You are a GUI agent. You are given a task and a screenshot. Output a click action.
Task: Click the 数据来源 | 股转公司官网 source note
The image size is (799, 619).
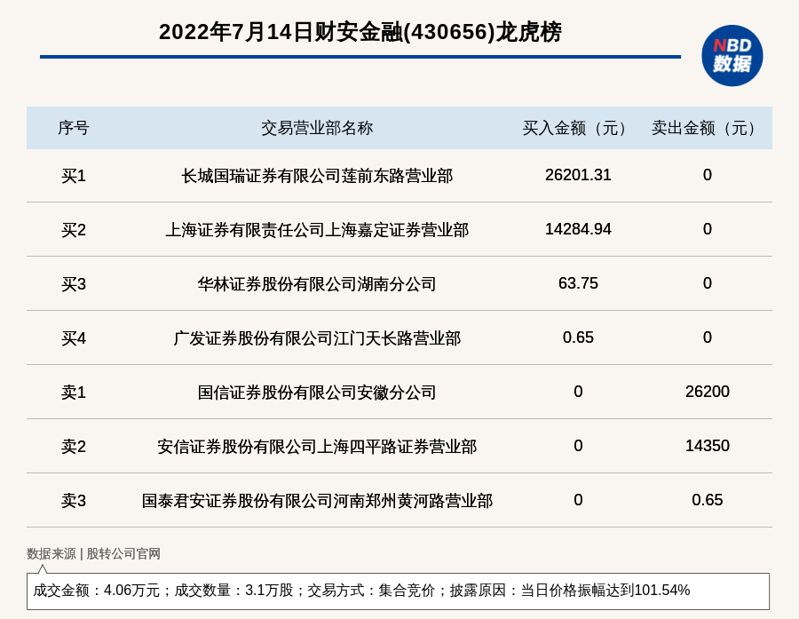coord(93,554)
